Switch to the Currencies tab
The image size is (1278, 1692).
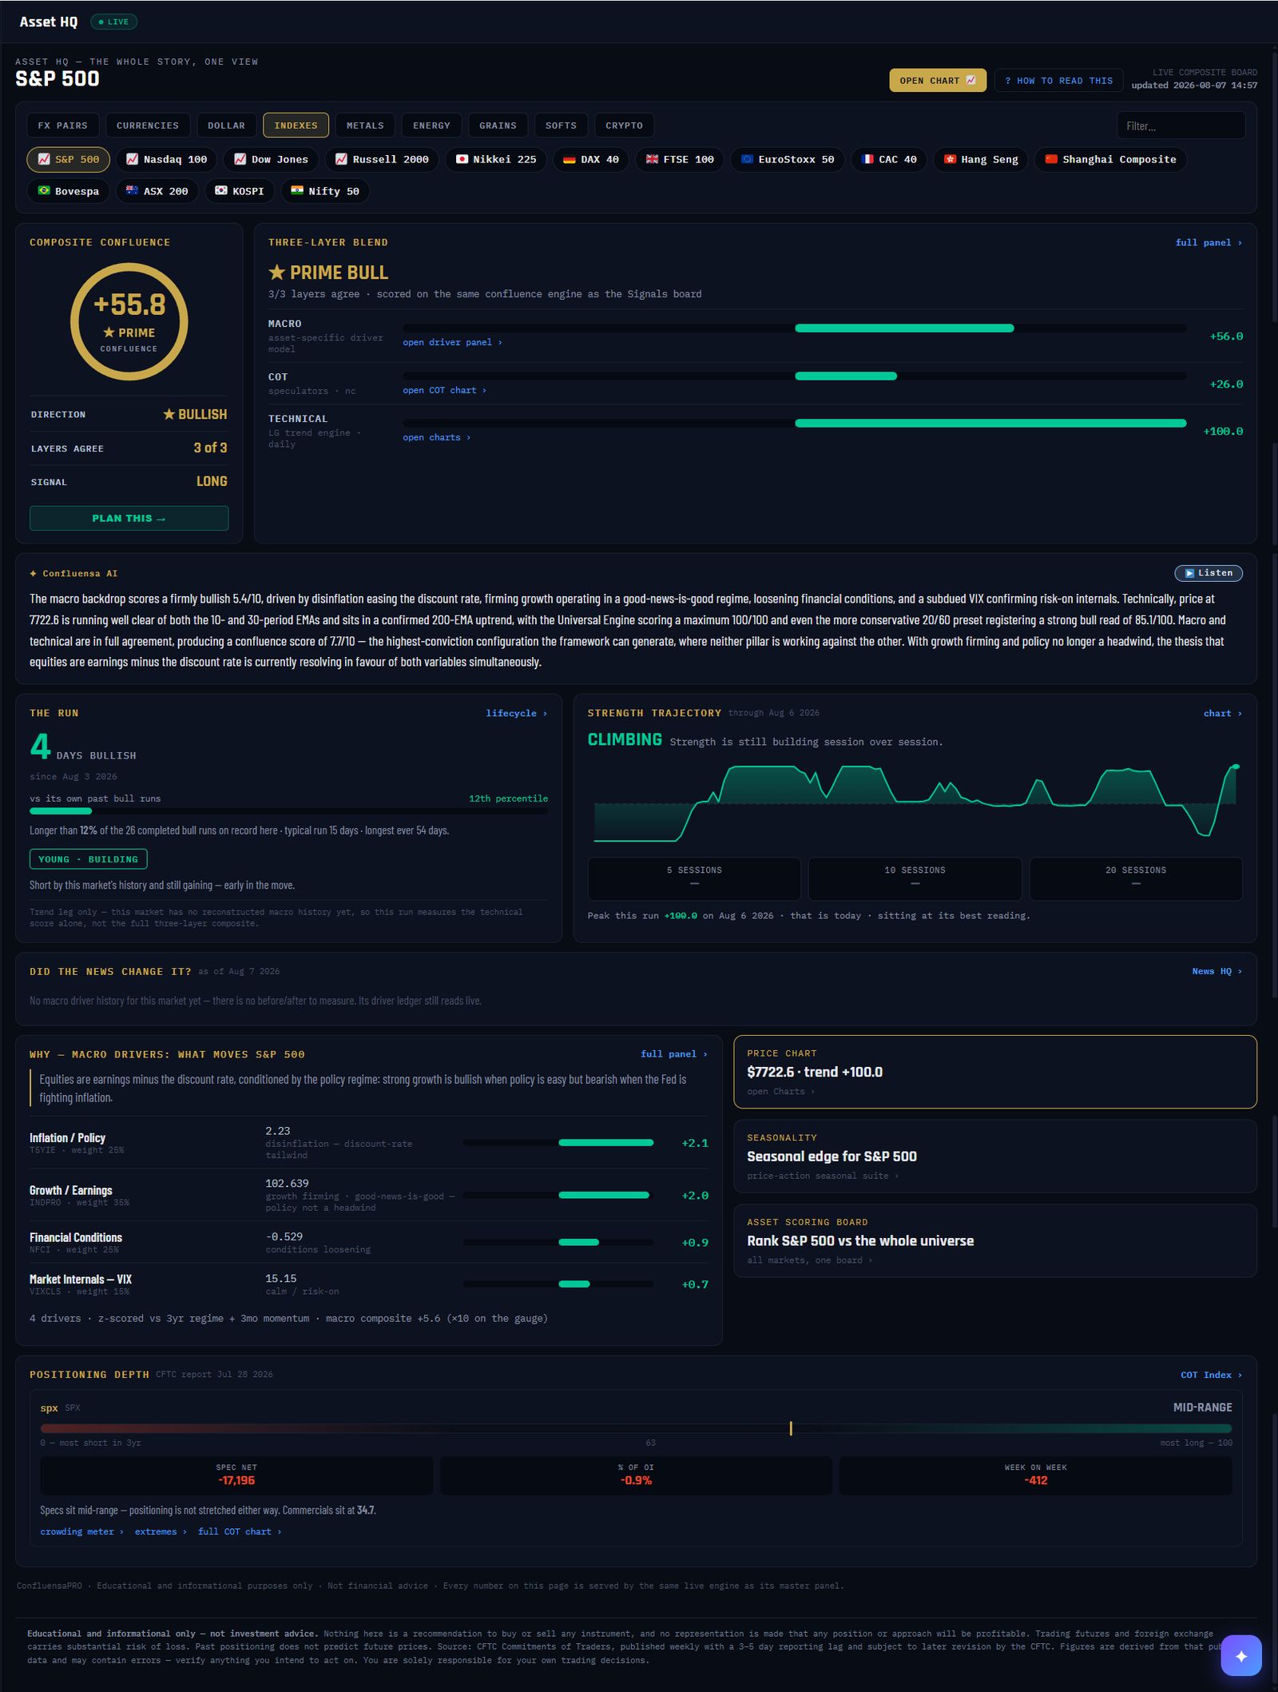148,125
